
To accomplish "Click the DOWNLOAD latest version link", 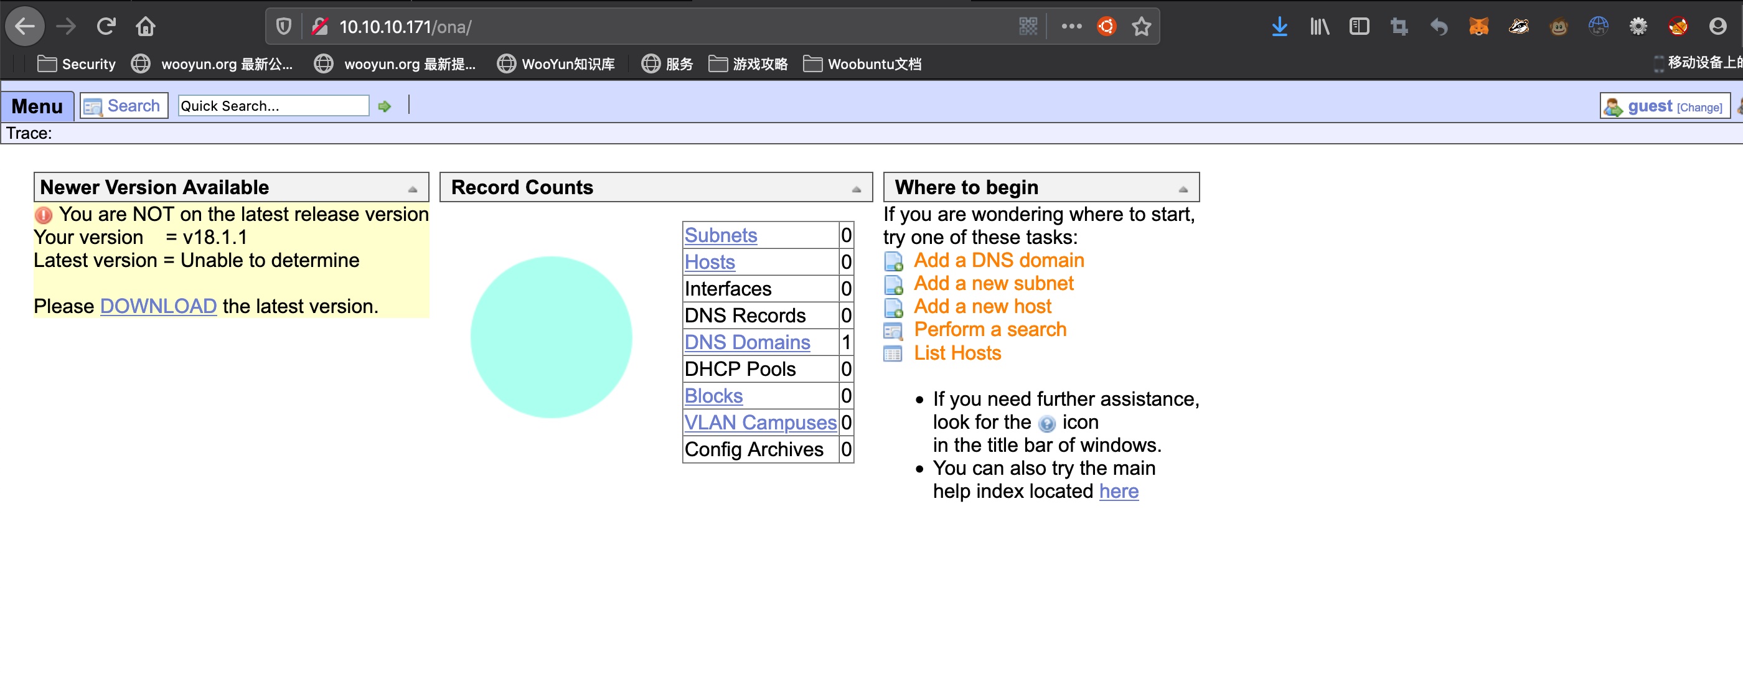I will [x=158, y=307].
